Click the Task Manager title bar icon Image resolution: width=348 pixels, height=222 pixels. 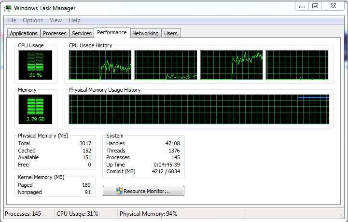8,8
